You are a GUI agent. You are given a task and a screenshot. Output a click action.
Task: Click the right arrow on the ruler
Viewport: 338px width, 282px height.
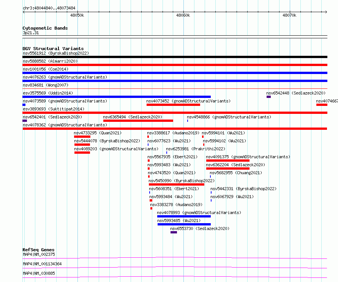point(326,12)
